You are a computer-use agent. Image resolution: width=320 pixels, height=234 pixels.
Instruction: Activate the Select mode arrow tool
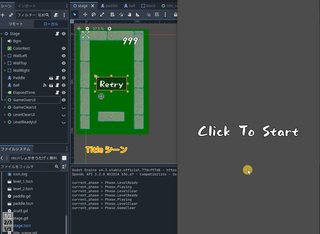[x=75, y=14]
